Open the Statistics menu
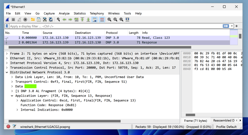 80,14
